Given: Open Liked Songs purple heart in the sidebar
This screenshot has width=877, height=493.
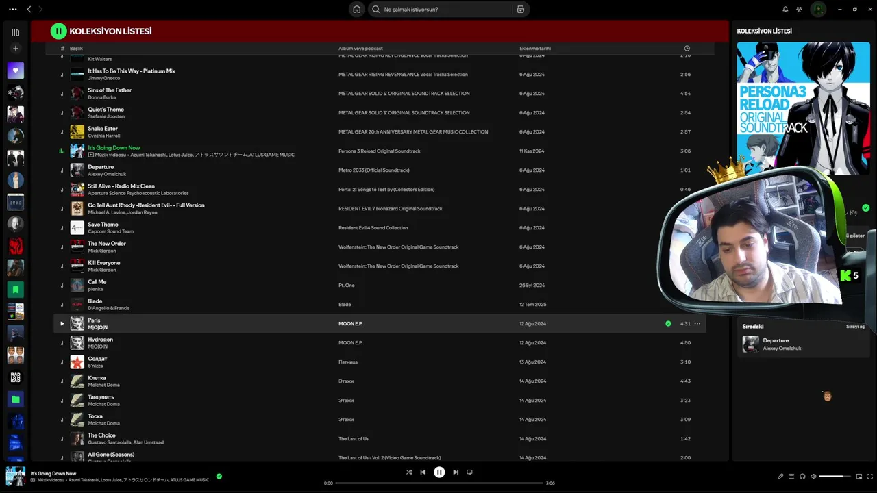Looking at the screenshot, I should click(x=16, y=70).
